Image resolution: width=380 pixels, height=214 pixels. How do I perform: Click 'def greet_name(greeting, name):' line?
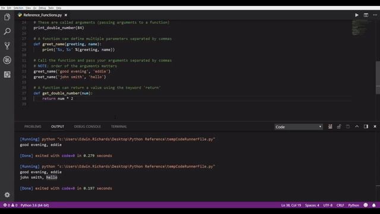coord(67,44)
